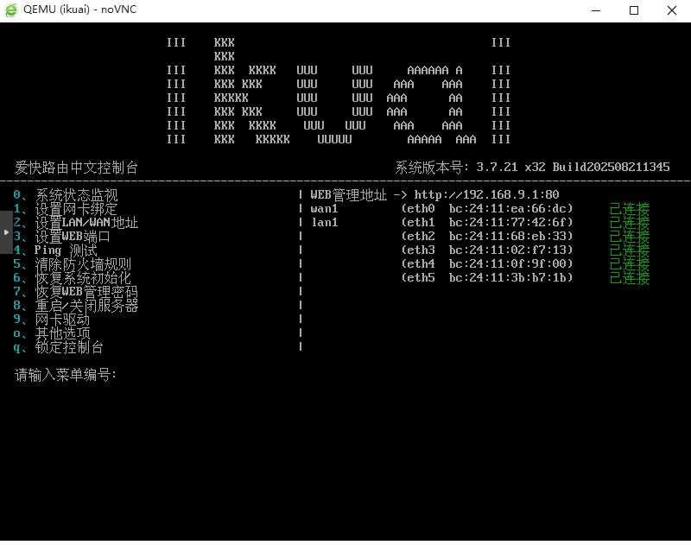Select menu option 1 设置网卡绑定

click(x=66, y=209)
